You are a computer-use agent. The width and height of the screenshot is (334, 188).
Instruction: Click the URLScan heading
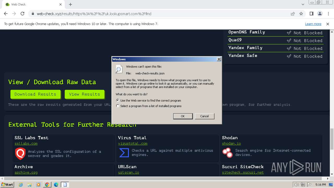pos(127,167)
